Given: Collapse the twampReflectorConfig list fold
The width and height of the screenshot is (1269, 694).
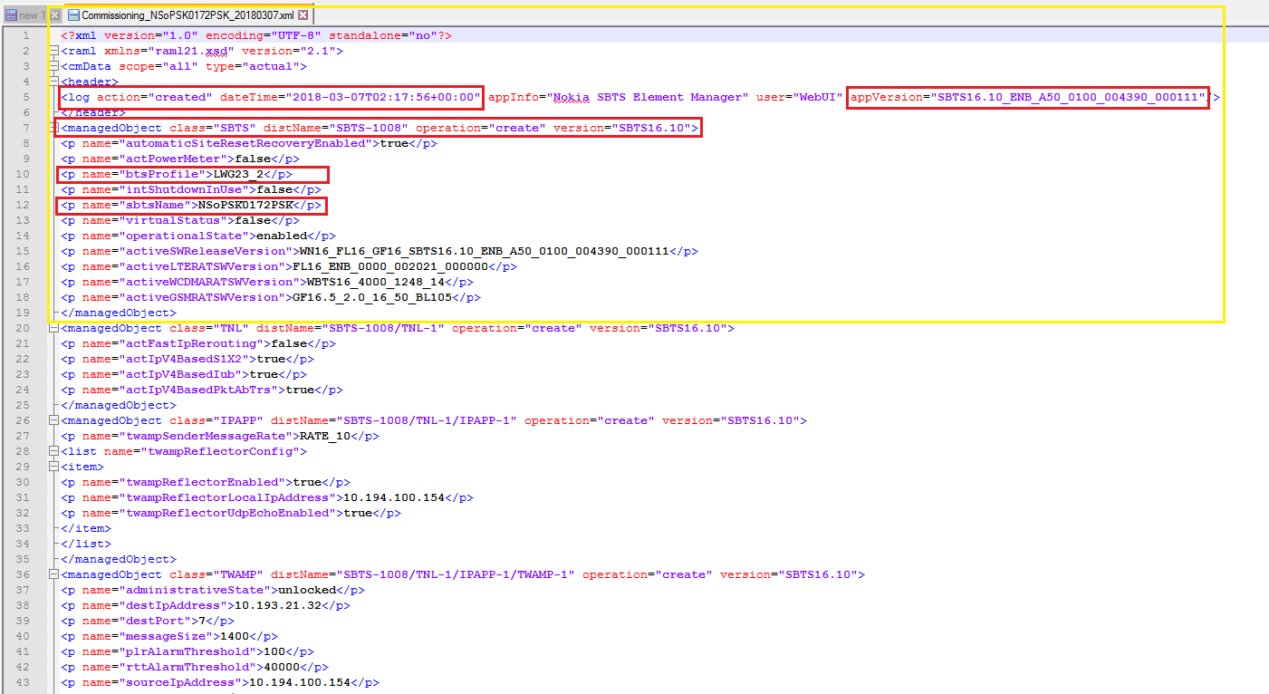Looking at the screenshot, I should (53, 451).
